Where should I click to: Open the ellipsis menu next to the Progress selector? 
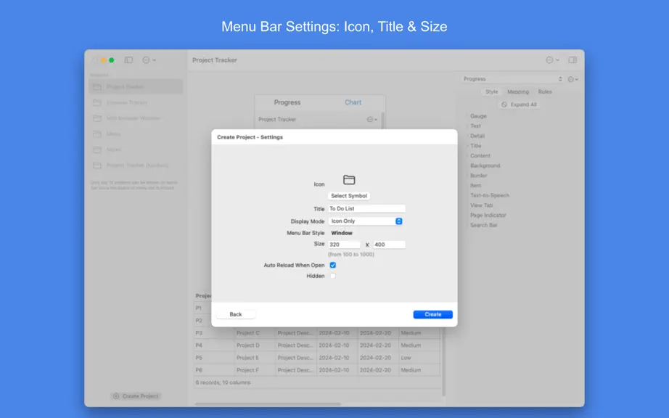(x=573, y=79)
